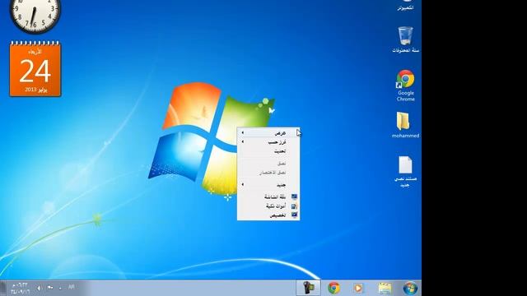Open Google Chrome from the taskbar
Image resolution: width=527 pixels, height=296 pixels.
coord(333,288)
